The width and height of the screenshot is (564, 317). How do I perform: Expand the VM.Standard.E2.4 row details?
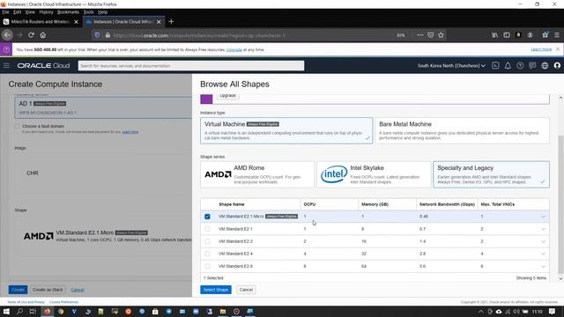[543, 254]
